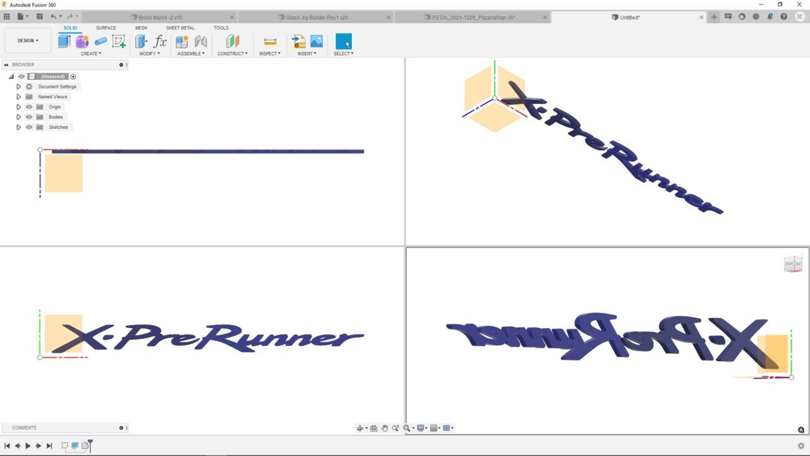This screenshot has height=456, width=810.
Task: Open the Job Status clock icon
Action: click(x=756, y=17)
